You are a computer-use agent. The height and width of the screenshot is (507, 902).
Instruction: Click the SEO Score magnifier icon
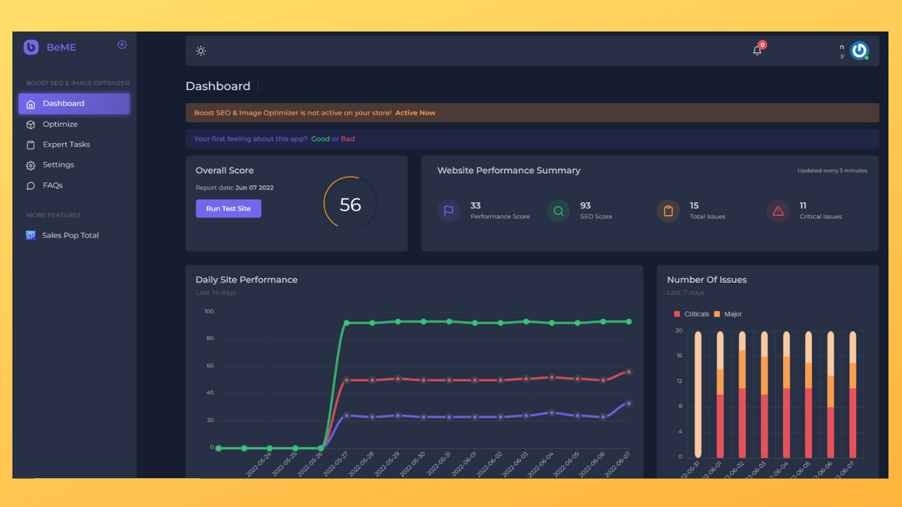(558, 211)
